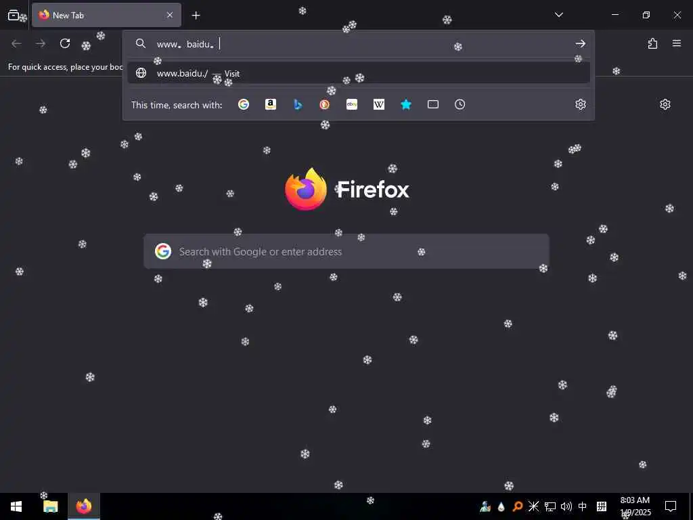Screen dimensions: 693x520
Task: Open the orange magnifier tray icon
Action: click(517, 506)
